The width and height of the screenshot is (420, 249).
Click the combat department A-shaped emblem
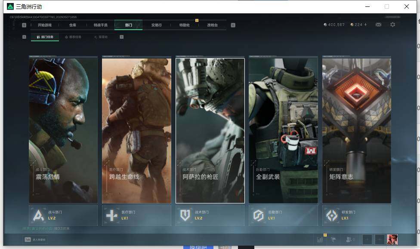pyautogui.click(x=38, y=215)
